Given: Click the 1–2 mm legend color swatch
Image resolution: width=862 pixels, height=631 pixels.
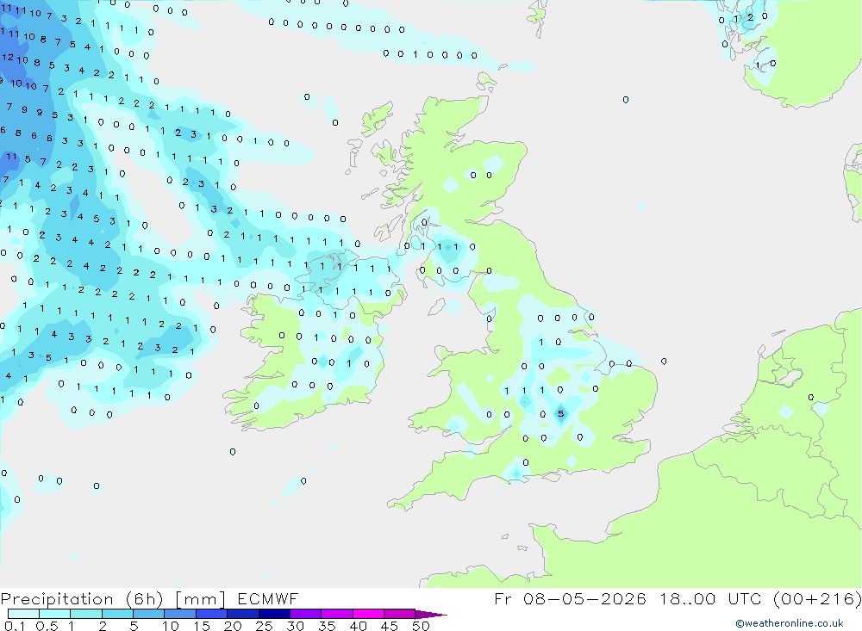Looking at the screenshot, I should [x=85, y=614].
